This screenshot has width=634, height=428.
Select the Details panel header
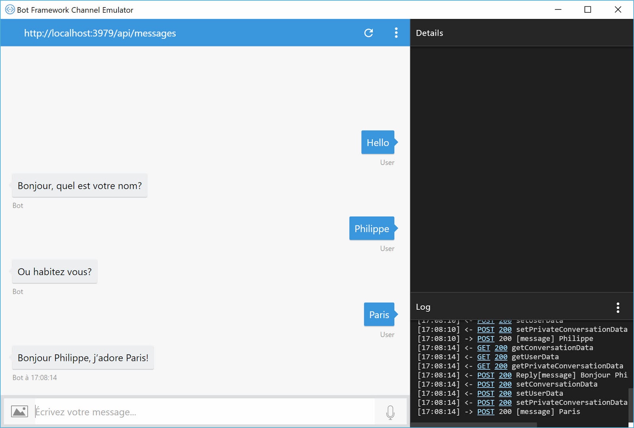click(430, 33)
